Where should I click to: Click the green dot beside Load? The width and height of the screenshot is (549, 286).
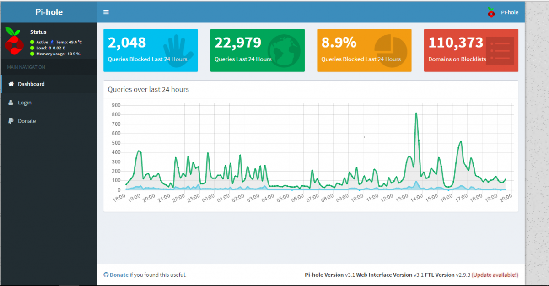coord(32,48)
